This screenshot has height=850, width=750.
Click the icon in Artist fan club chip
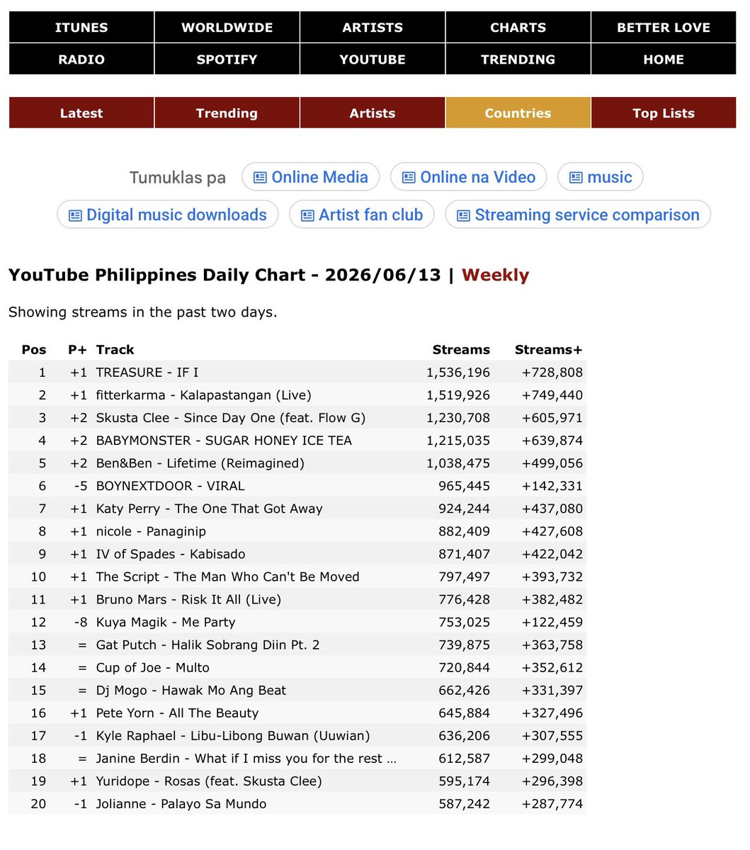(x=307, y=215)
